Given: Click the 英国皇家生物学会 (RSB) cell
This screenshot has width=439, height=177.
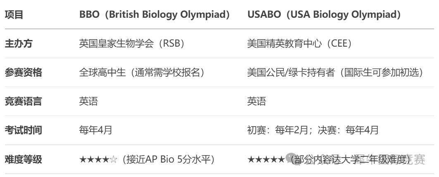Looking at the screenshot, I should click(131, 44).
